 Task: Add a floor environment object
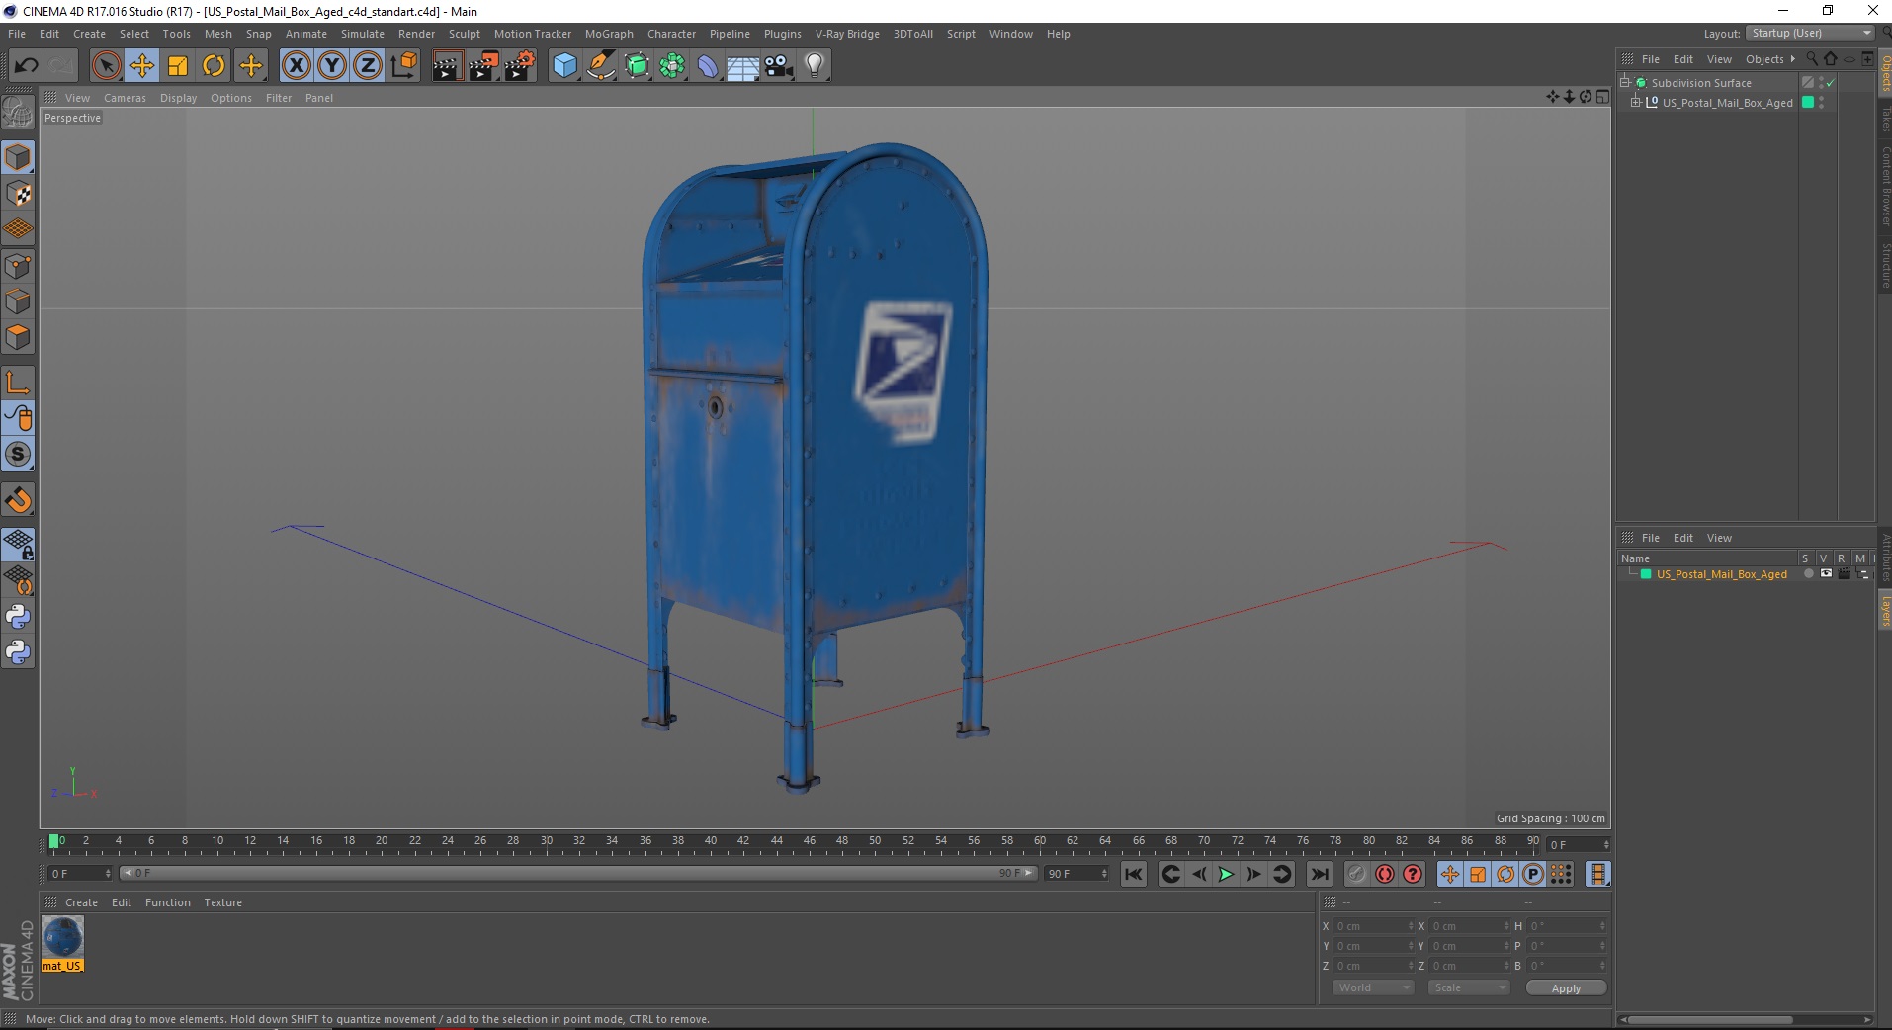point(743,66)
